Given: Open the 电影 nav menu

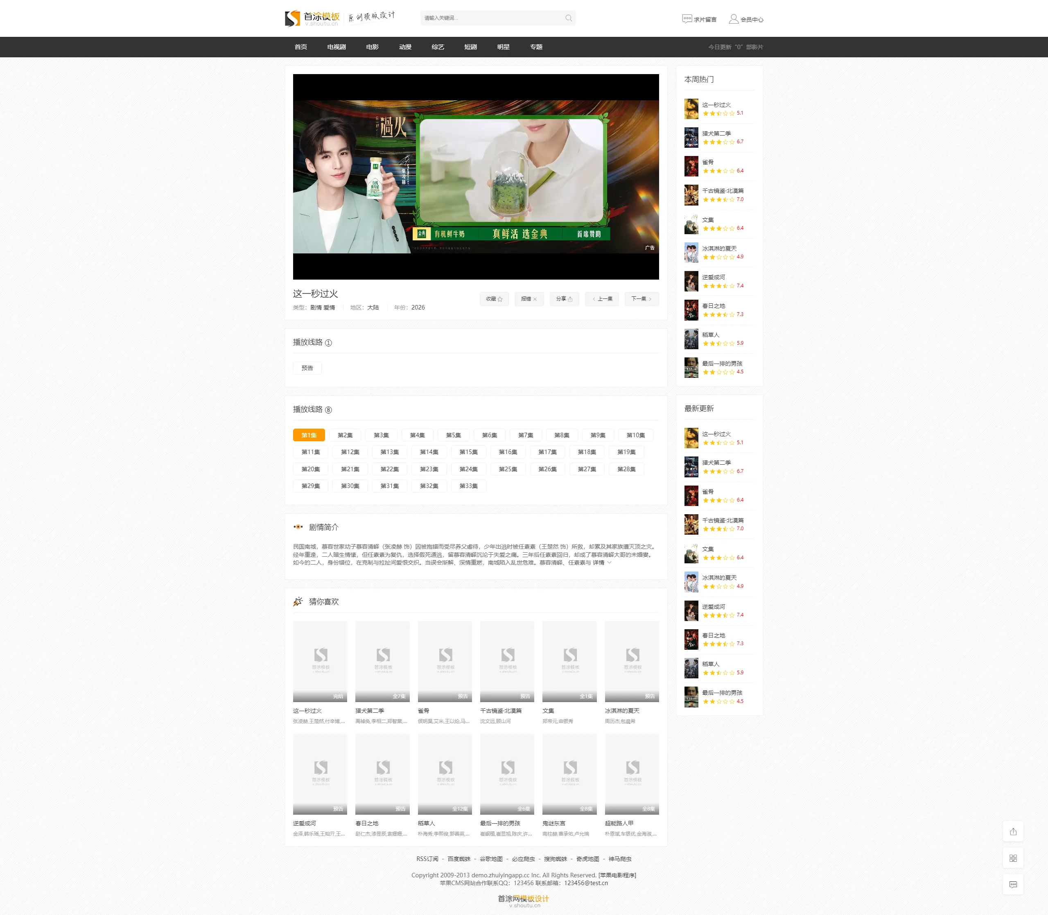Looking at the screenshot, I should pyautogui.click(x=372, y=47).
